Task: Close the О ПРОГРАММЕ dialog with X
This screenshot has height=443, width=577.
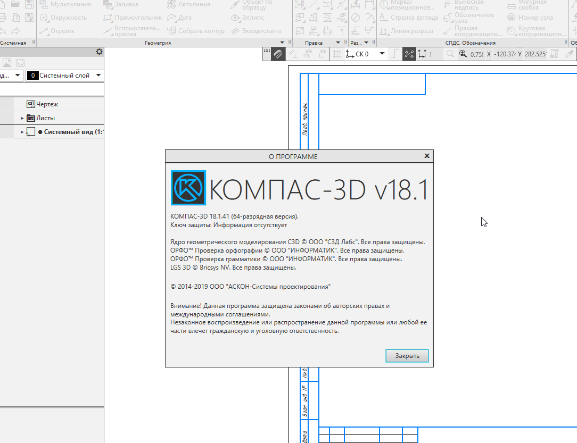Action: (427, 156)
